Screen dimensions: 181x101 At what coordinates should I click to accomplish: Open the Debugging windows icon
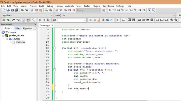click(x=150, y=10)
